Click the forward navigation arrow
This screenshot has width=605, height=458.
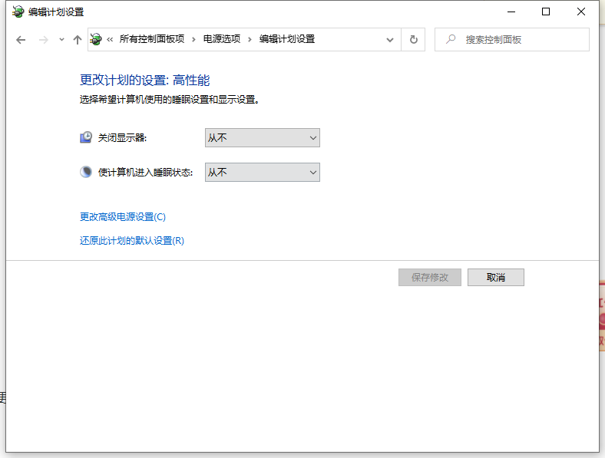click(43, 40)
